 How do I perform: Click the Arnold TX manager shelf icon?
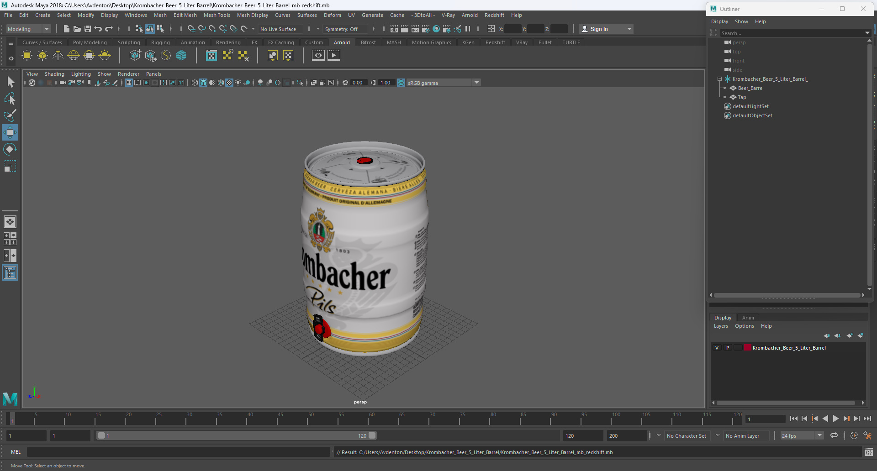(x=211, y=56)
